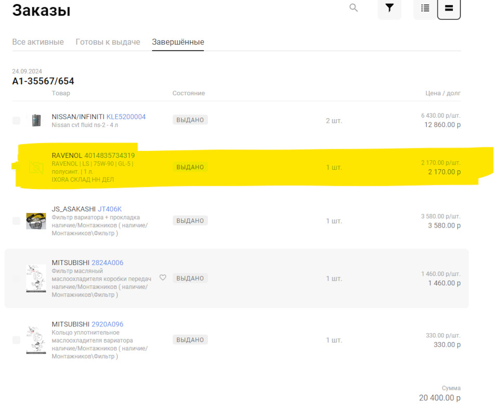Open MITSUBISHI 2824A006 diagram thumbnail
This screenshot has width=499, height=416.
click(x=36, y=279)
